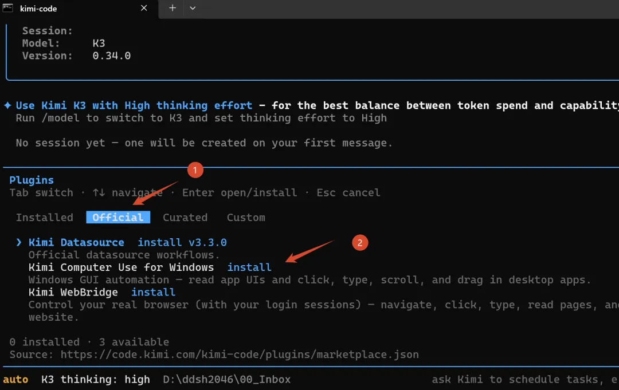Click install for Kimi Computer Use
Viewport: 619px width, 390px height.
pyautogui.click(x=249, y=267)
